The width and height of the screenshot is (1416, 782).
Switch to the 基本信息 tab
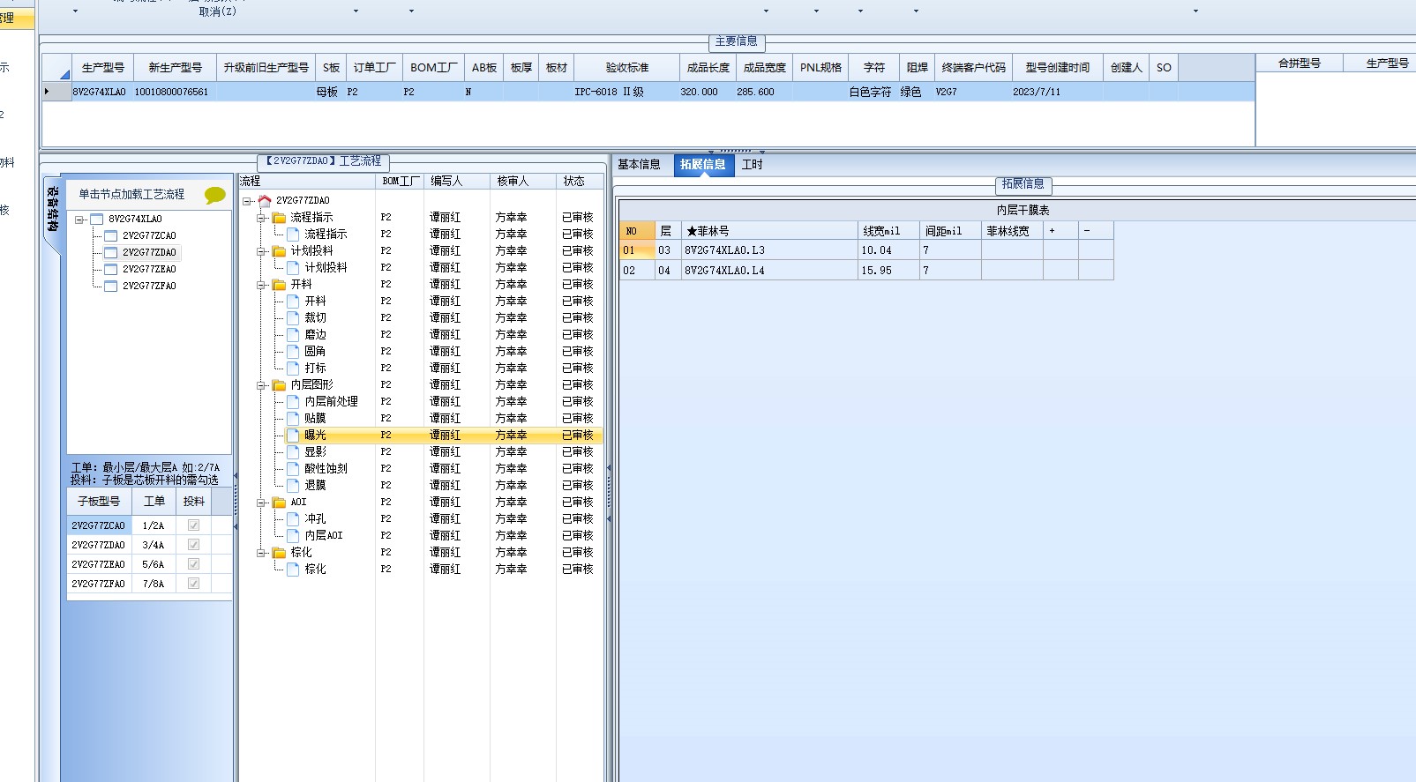pyautogui.click(x=639, y=165)
